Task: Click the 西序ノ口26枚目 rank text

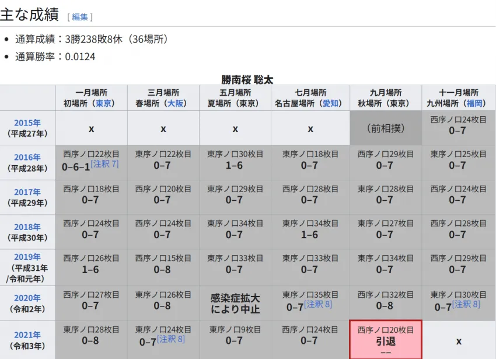Action: [91, 259]
